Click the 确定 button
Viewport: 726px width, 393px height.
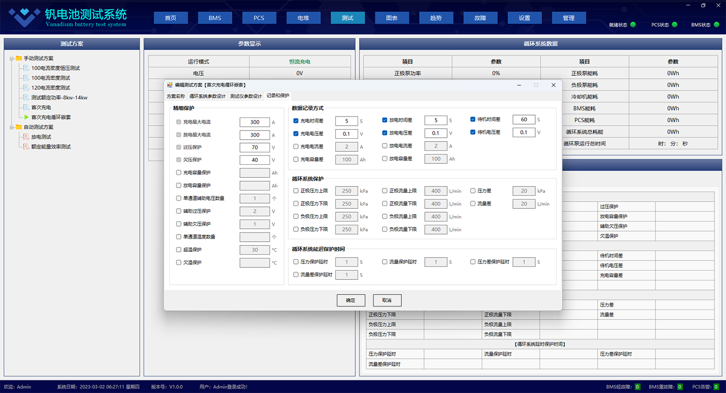coord(351,300)
